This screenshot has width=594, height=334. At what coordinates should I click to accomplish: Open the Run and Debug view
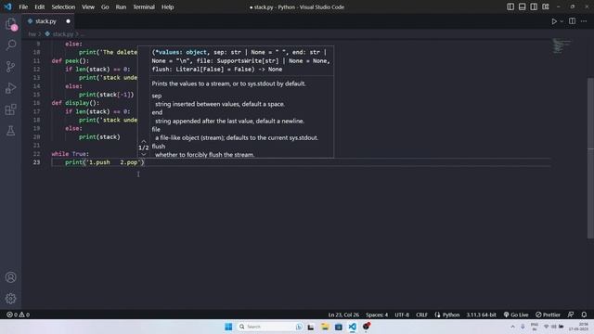tap(11, 88)
